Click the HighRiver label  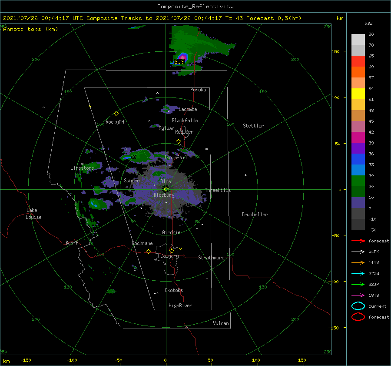click(x=180, y=306)
